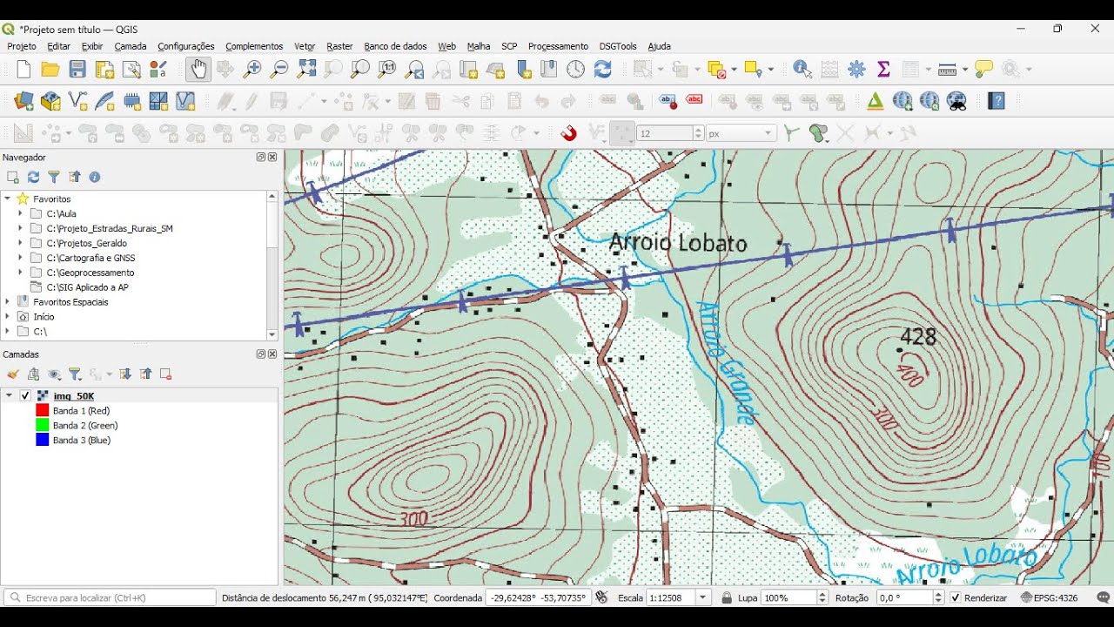Expand the C:\Projetos_Geraldo folder

point(20,243)
